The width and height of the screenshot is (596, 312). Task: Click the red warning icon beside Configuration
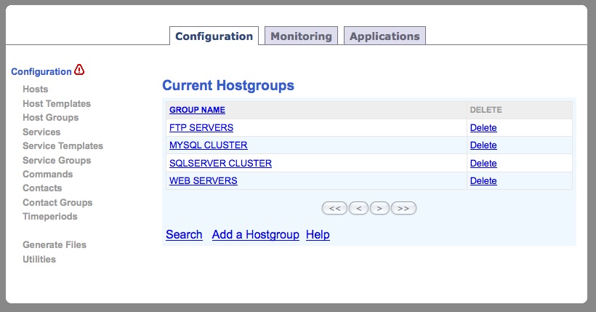79,70
